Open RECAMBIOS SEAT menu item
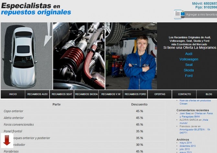217x153 pixels. coord(62,94)
